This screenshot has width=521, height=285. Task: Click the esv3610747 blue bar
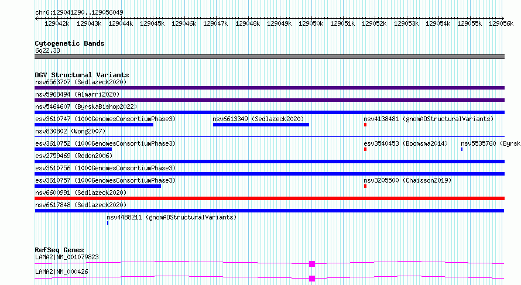point(94,125)
